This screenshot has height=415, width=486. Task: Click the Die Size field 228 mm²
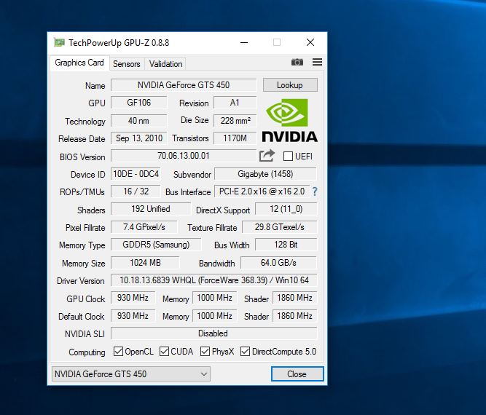235,120
